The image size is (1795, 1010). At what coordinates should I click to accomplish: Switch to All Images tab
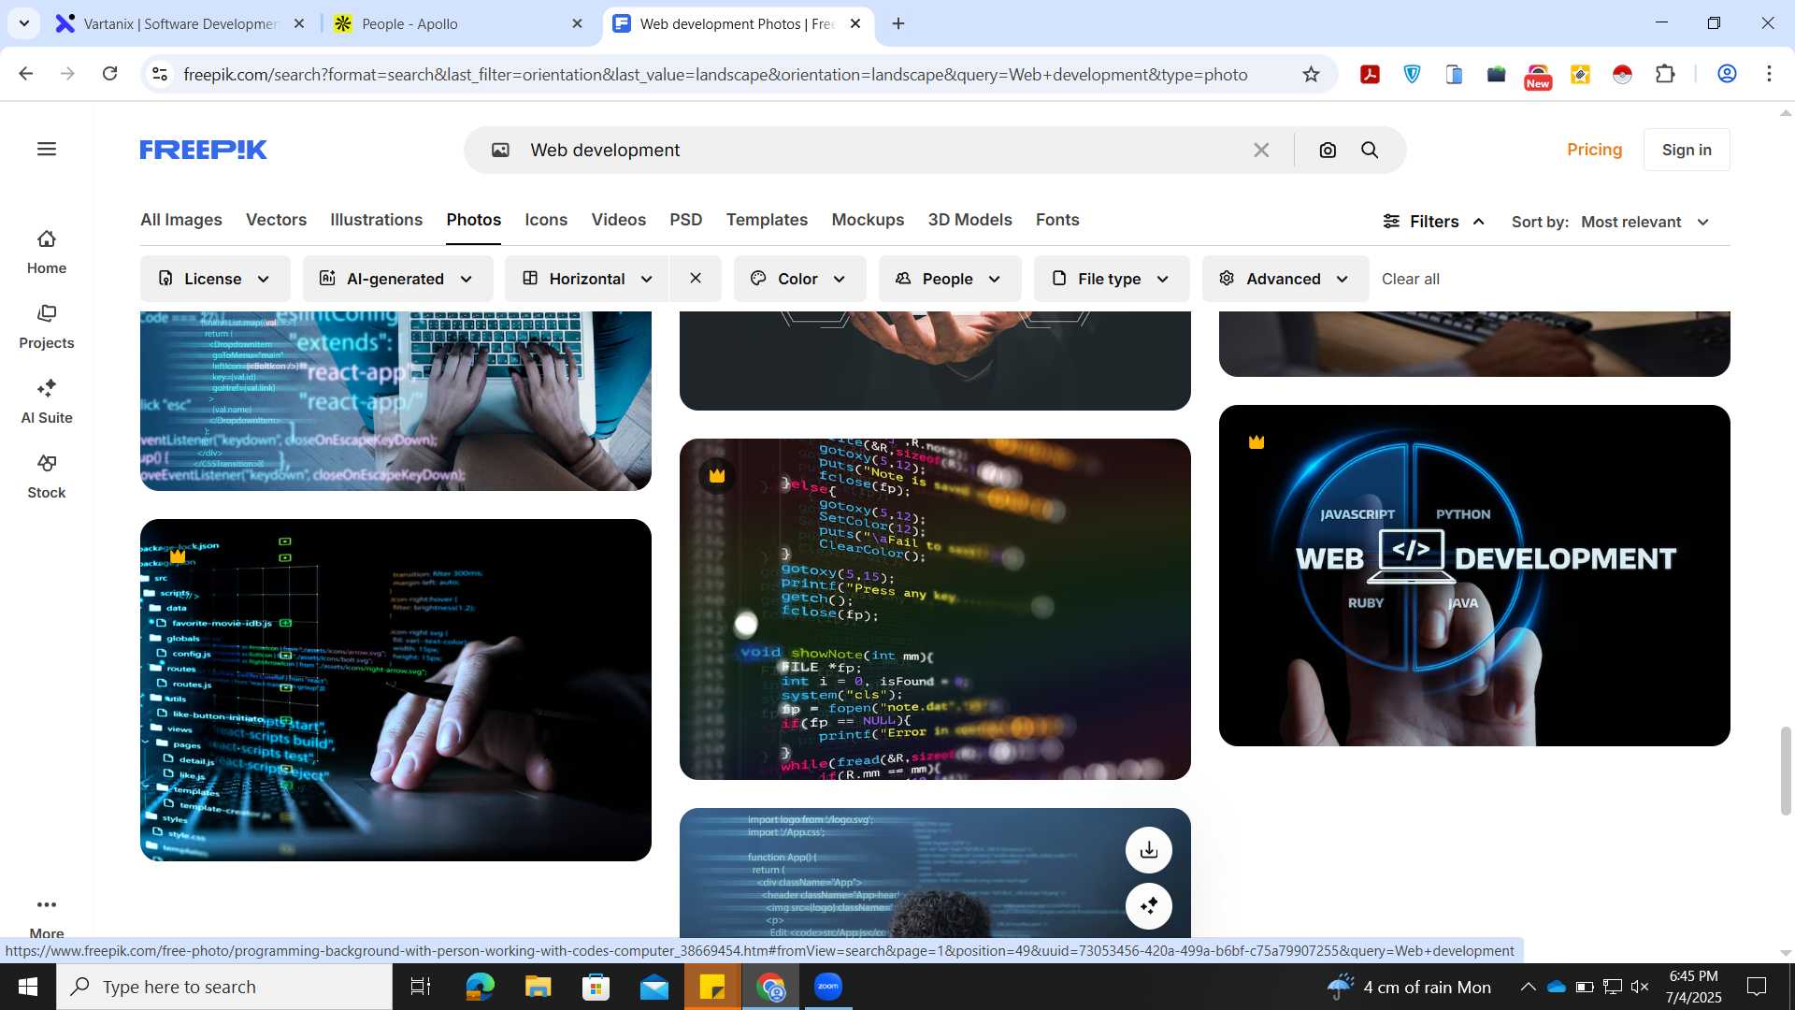coord(181,220)
